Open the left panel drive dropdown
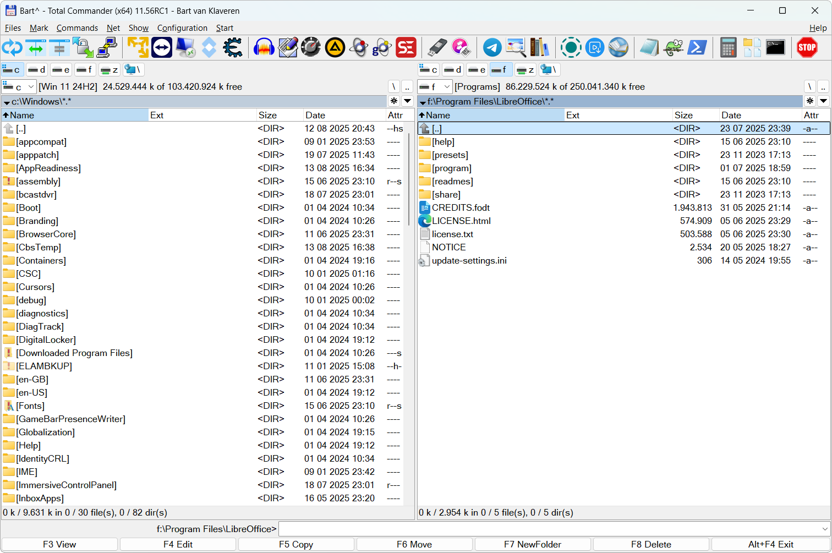832x553 pixels. pos(19,87)
